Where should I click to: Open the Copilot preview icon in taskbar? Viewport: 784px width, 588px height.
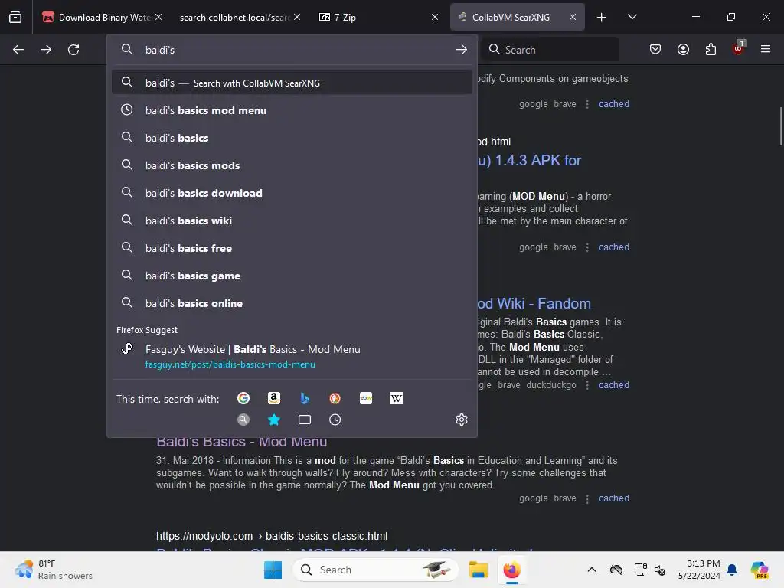pos(759,570)
